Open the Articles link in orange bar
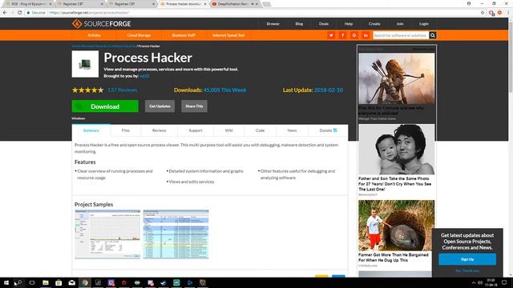The width and height of the screenshot is (513, 288). point(95,35)
